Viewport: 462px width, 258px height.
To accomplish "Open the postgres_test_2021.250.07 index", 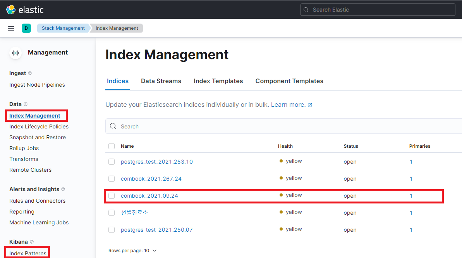I will 157,230.
